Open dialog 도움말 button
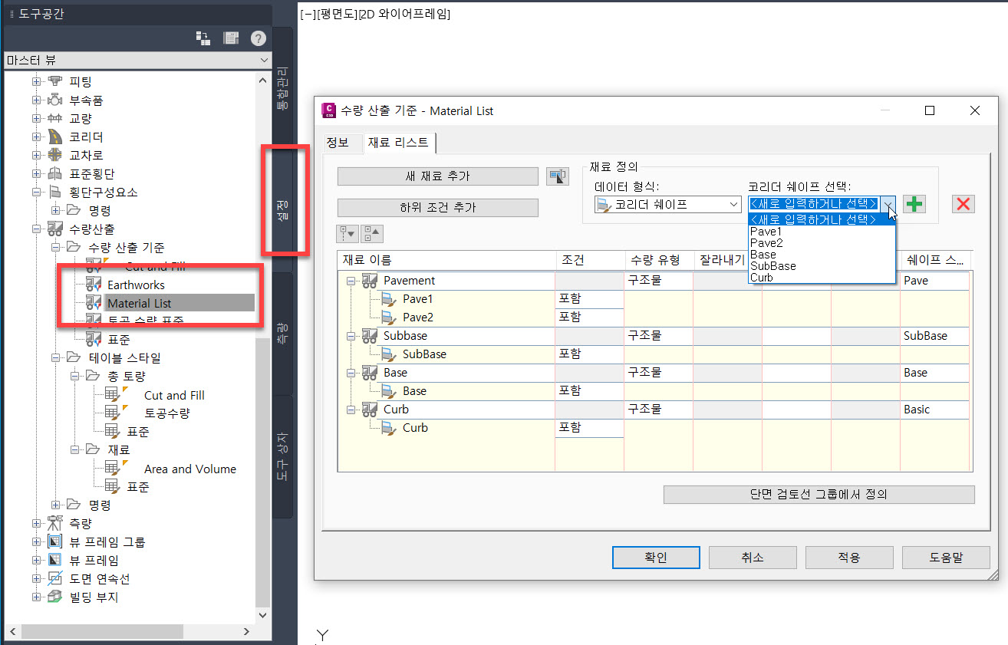Screen dimensions: 1008x645 click(946, 558)
